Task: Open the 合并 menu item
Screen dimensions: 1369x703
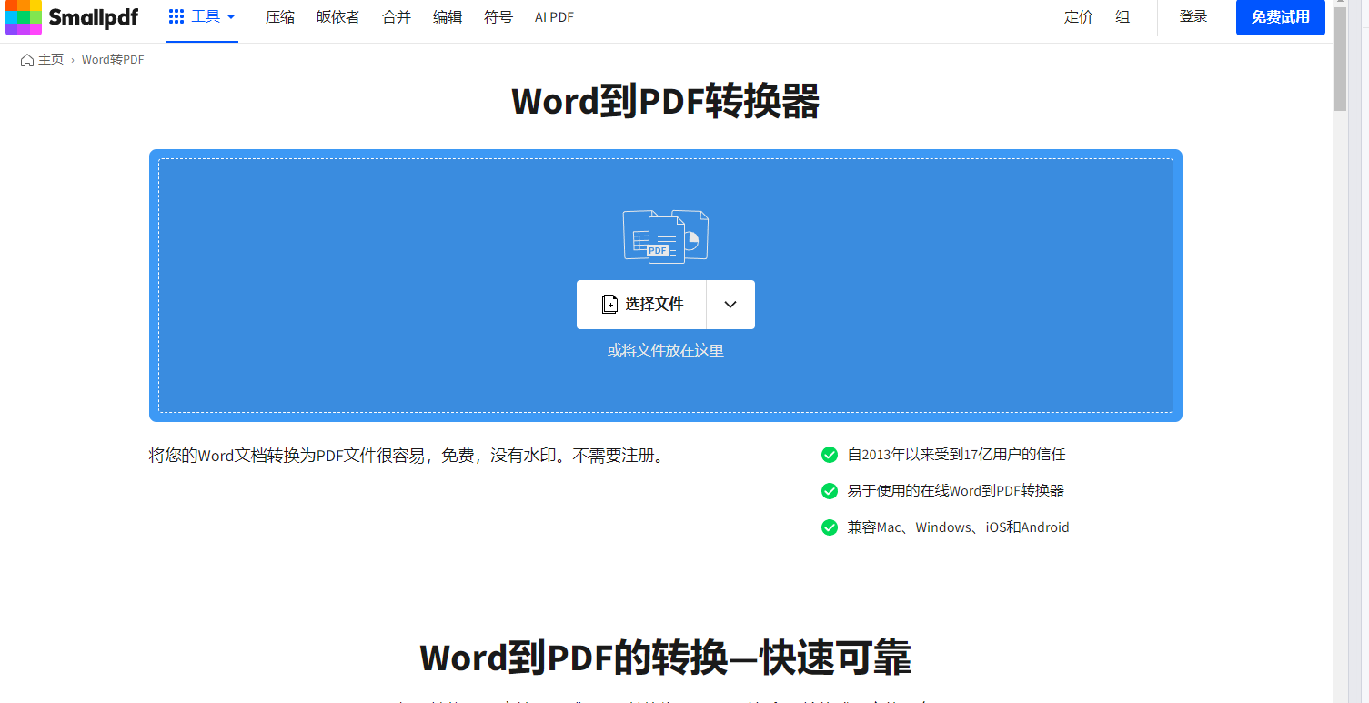Action: point(397,17)
